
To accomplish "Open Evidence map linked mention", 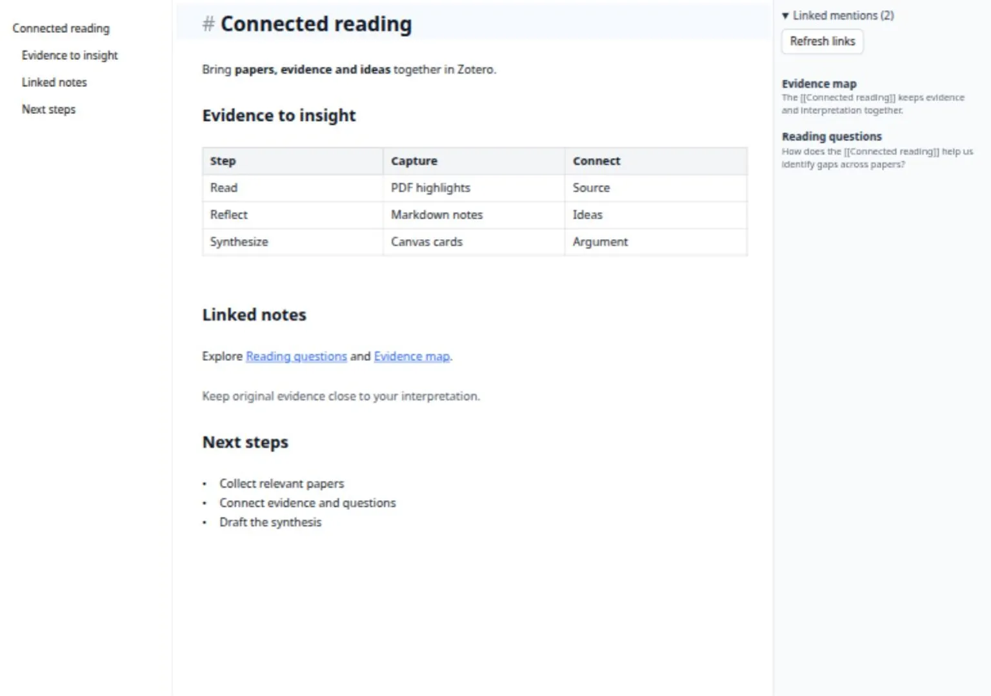I will pyautogui.click(x=819, y=84).
